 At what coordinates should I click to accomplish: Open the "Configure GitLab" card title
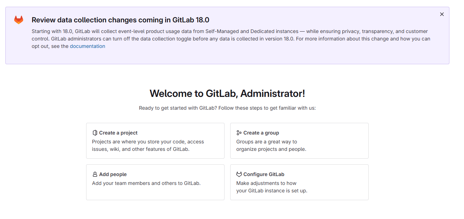point(264,174)
